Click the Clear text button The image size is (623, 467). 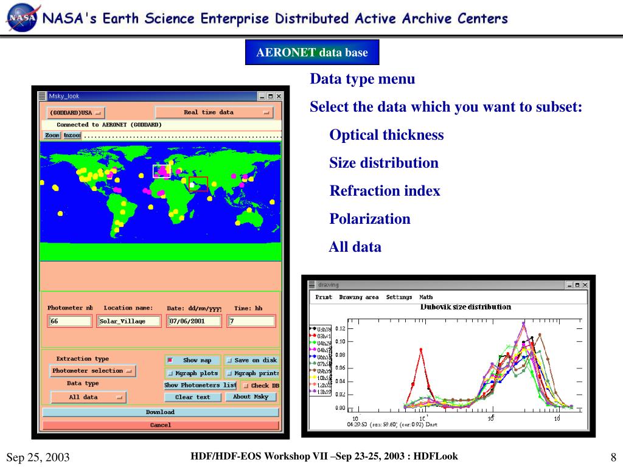(193, 397)
